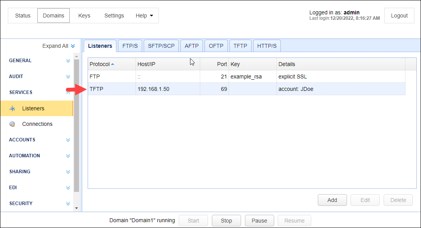
Task: Open the HTTP/S tab
Action: coord(267,46)
